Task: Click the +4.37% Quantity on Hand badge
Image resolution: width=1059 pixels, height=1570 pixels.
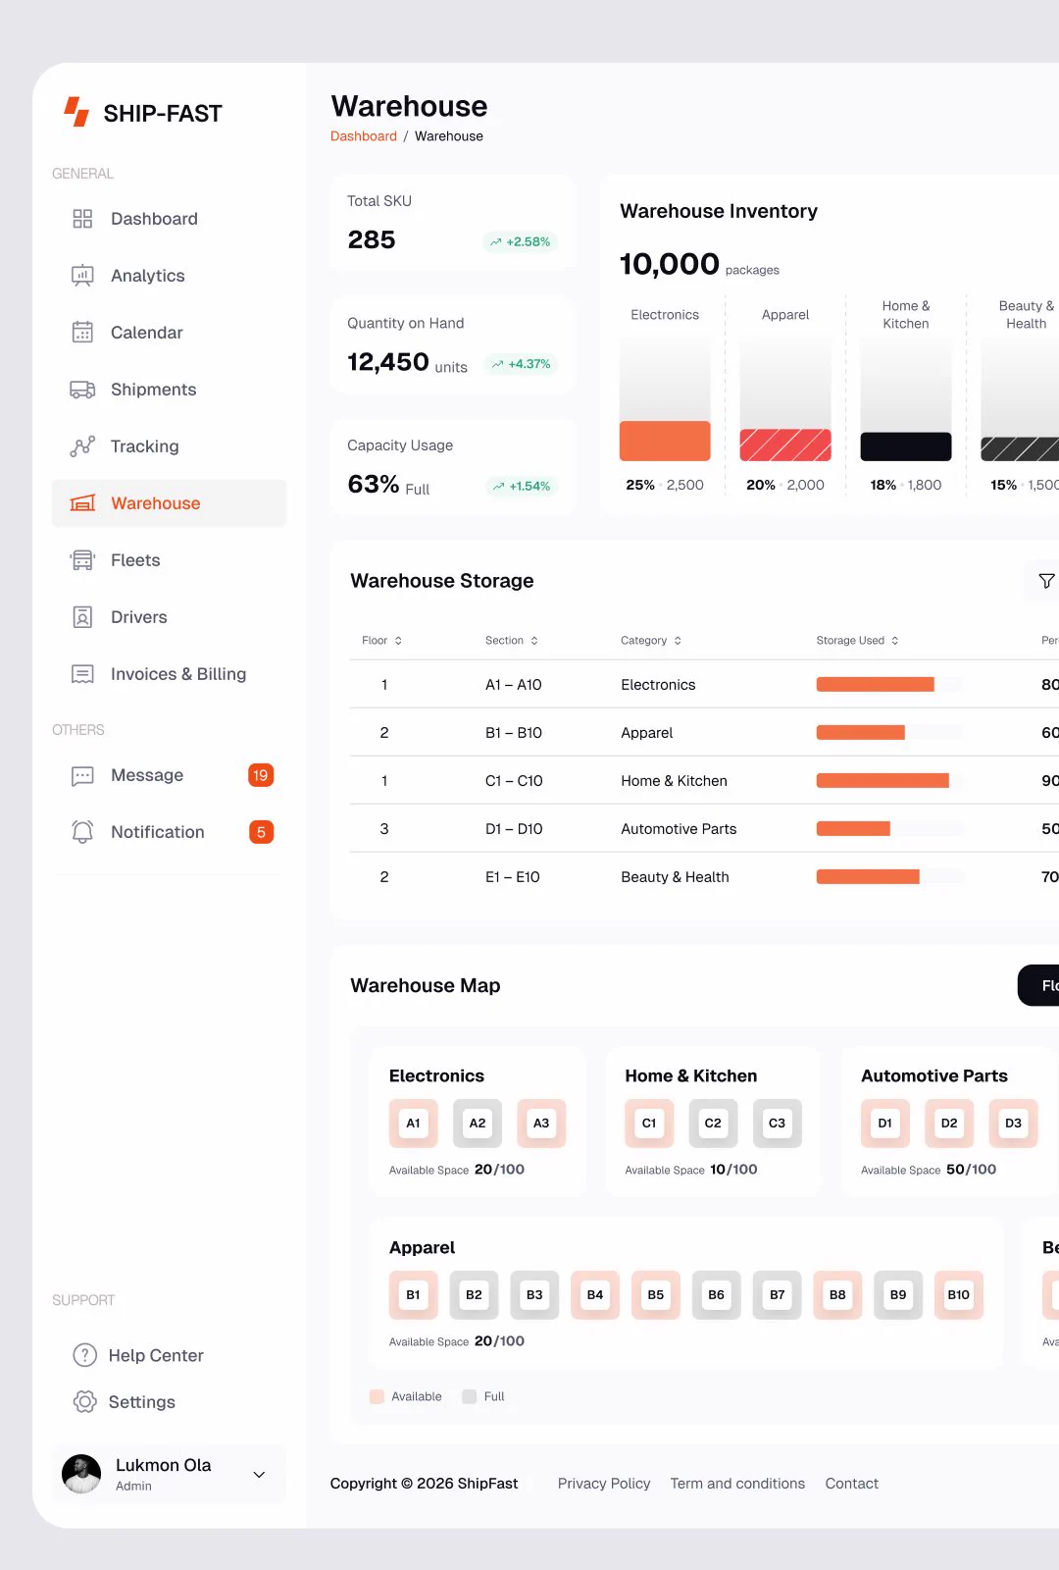Action: click(521, 364)
